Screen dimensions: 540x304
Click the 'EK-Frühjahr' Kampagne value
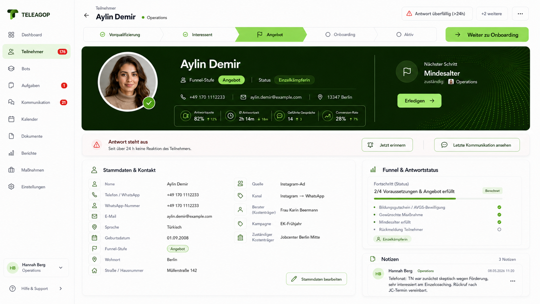[291, 224]
